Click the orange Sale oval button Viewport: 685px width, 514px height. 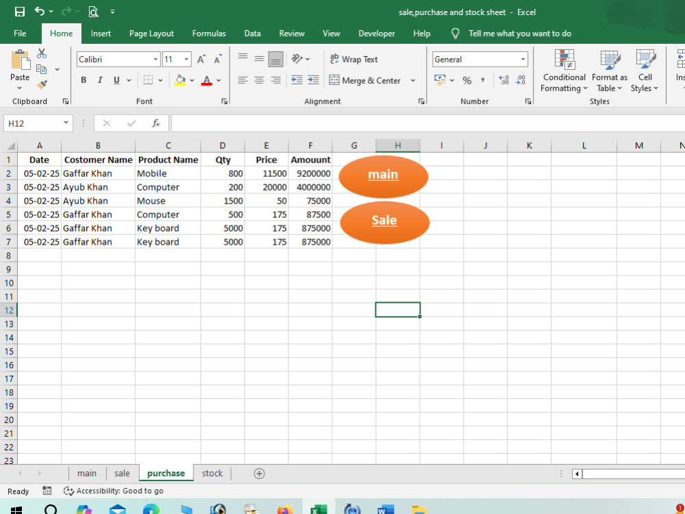[384, 222]
